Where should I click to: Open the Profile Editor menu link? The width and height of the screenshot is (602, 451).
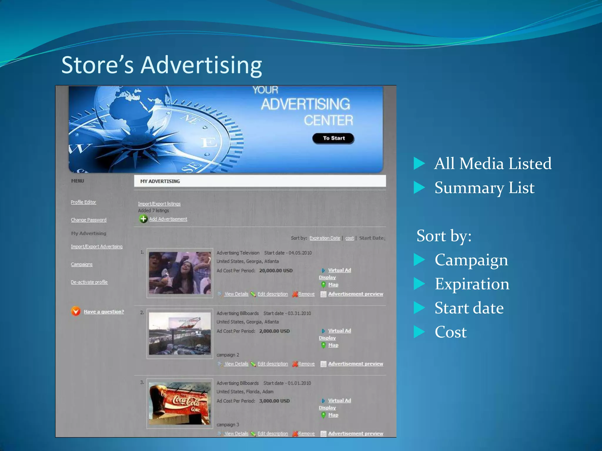pos(83,202)
